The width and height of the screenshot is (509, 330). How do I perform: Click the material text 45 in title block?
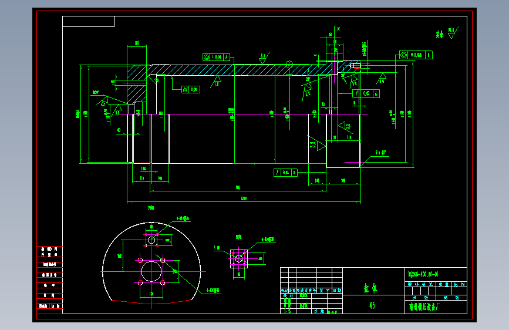pos(372,305)
